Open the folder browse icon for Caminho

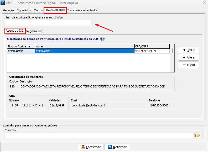tap(197, 135)
